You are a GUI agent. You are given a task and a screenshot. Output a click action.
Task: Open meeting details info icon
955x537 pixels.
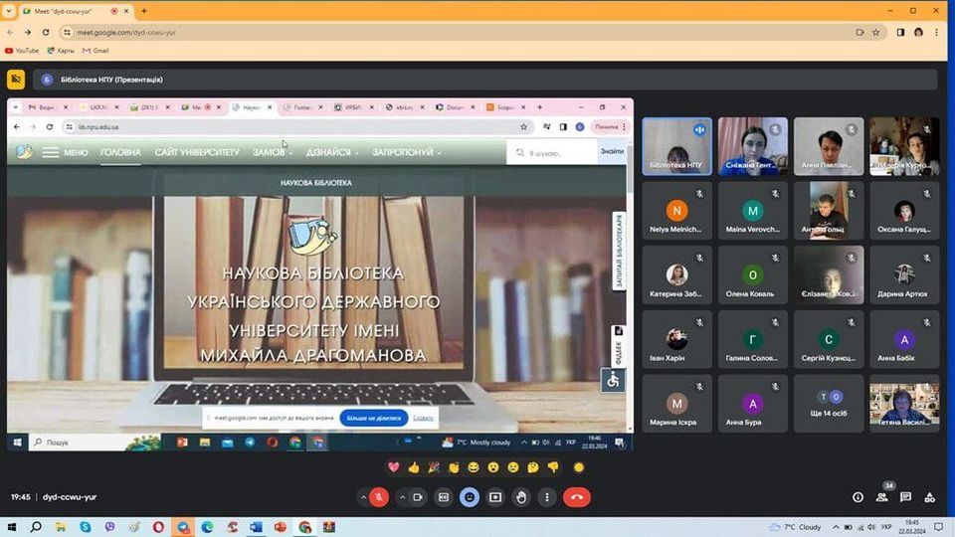point(858,497)
